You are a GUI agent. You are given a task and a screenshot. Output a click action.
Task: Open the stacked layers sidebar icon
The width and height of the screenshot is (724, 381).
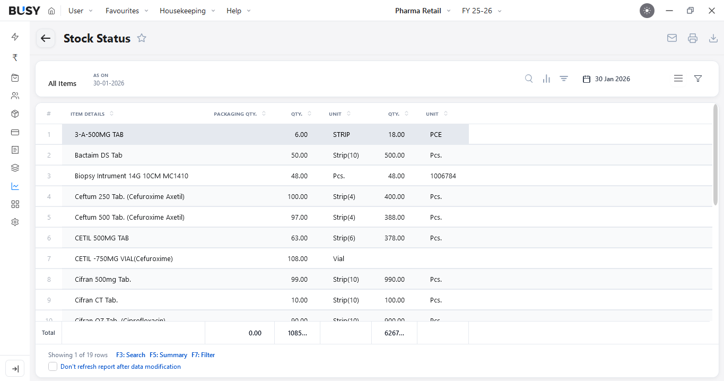(15, 168)
